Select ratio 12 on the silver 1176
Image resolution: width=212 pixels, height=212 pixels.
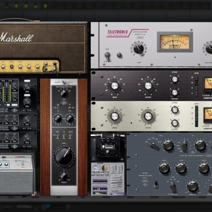(x=196, y=113)
